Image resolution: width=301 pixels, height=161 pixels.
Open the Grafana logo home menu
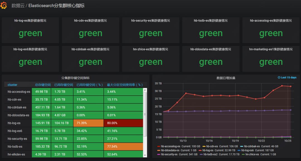(4, 5)
